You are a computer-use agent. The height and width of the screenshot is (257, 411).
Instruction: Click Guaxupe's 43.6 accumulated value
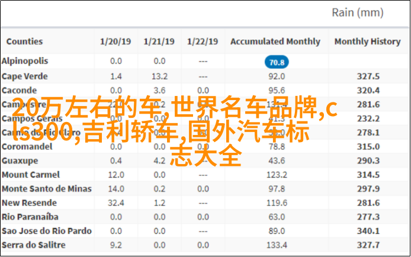pyautogui.click(x=277, y=160)
